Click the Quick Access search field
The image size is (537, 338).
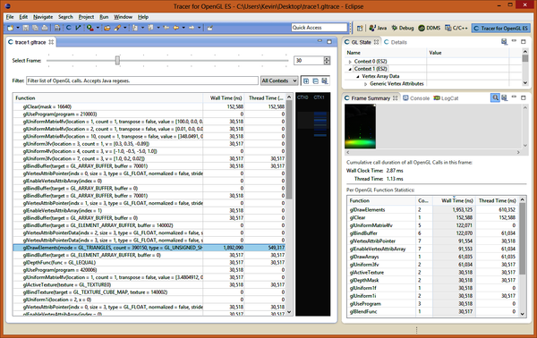(320, 28)
